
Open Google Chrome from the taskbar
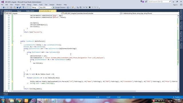(19, 101)
